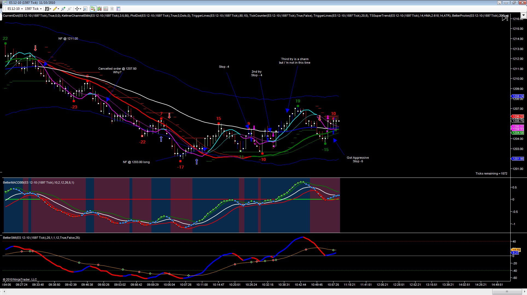The width and height of the screenshot is (527, 295).
Task: Open the crosshair cursor type dropdown
Action: coord(78,9)
